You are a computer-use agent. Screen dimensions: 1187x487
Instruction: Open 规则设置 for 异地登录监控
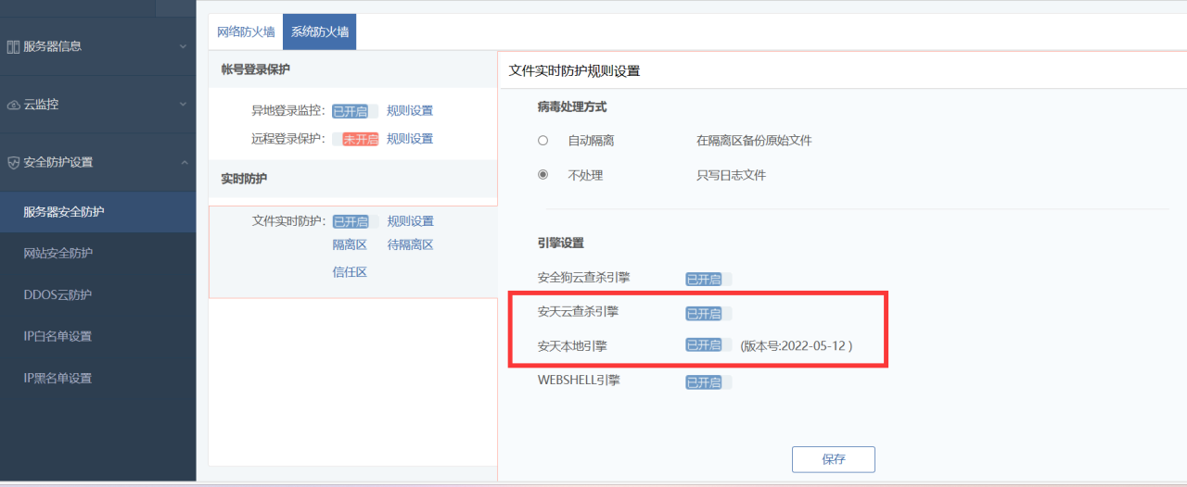(410, 111)
